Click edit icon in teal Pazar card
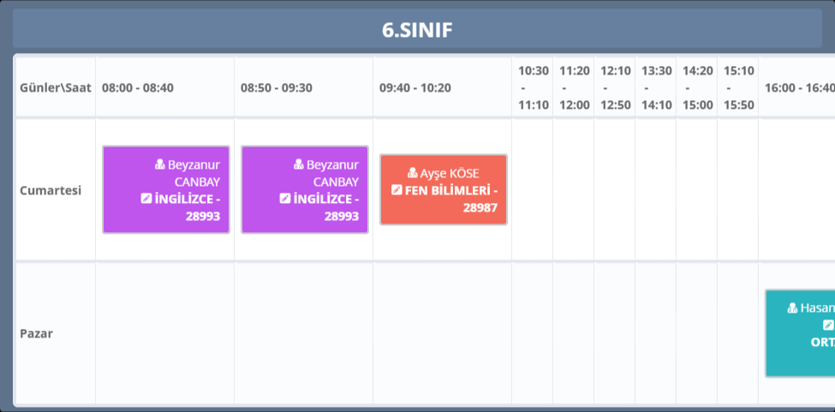Image resolution: width=835 pixels, height=412 pixels. tap(828, 325)
